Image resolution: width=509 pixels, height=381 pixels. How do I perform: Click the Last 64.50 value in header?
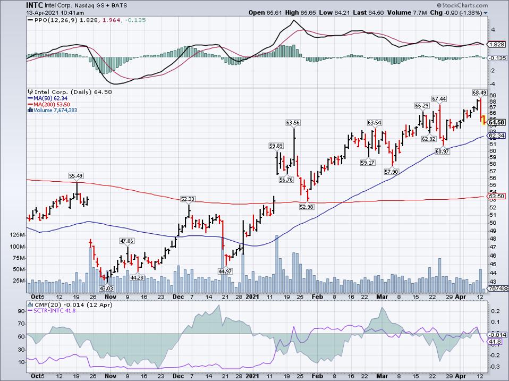pyautogui.click(x=368, y=13)
